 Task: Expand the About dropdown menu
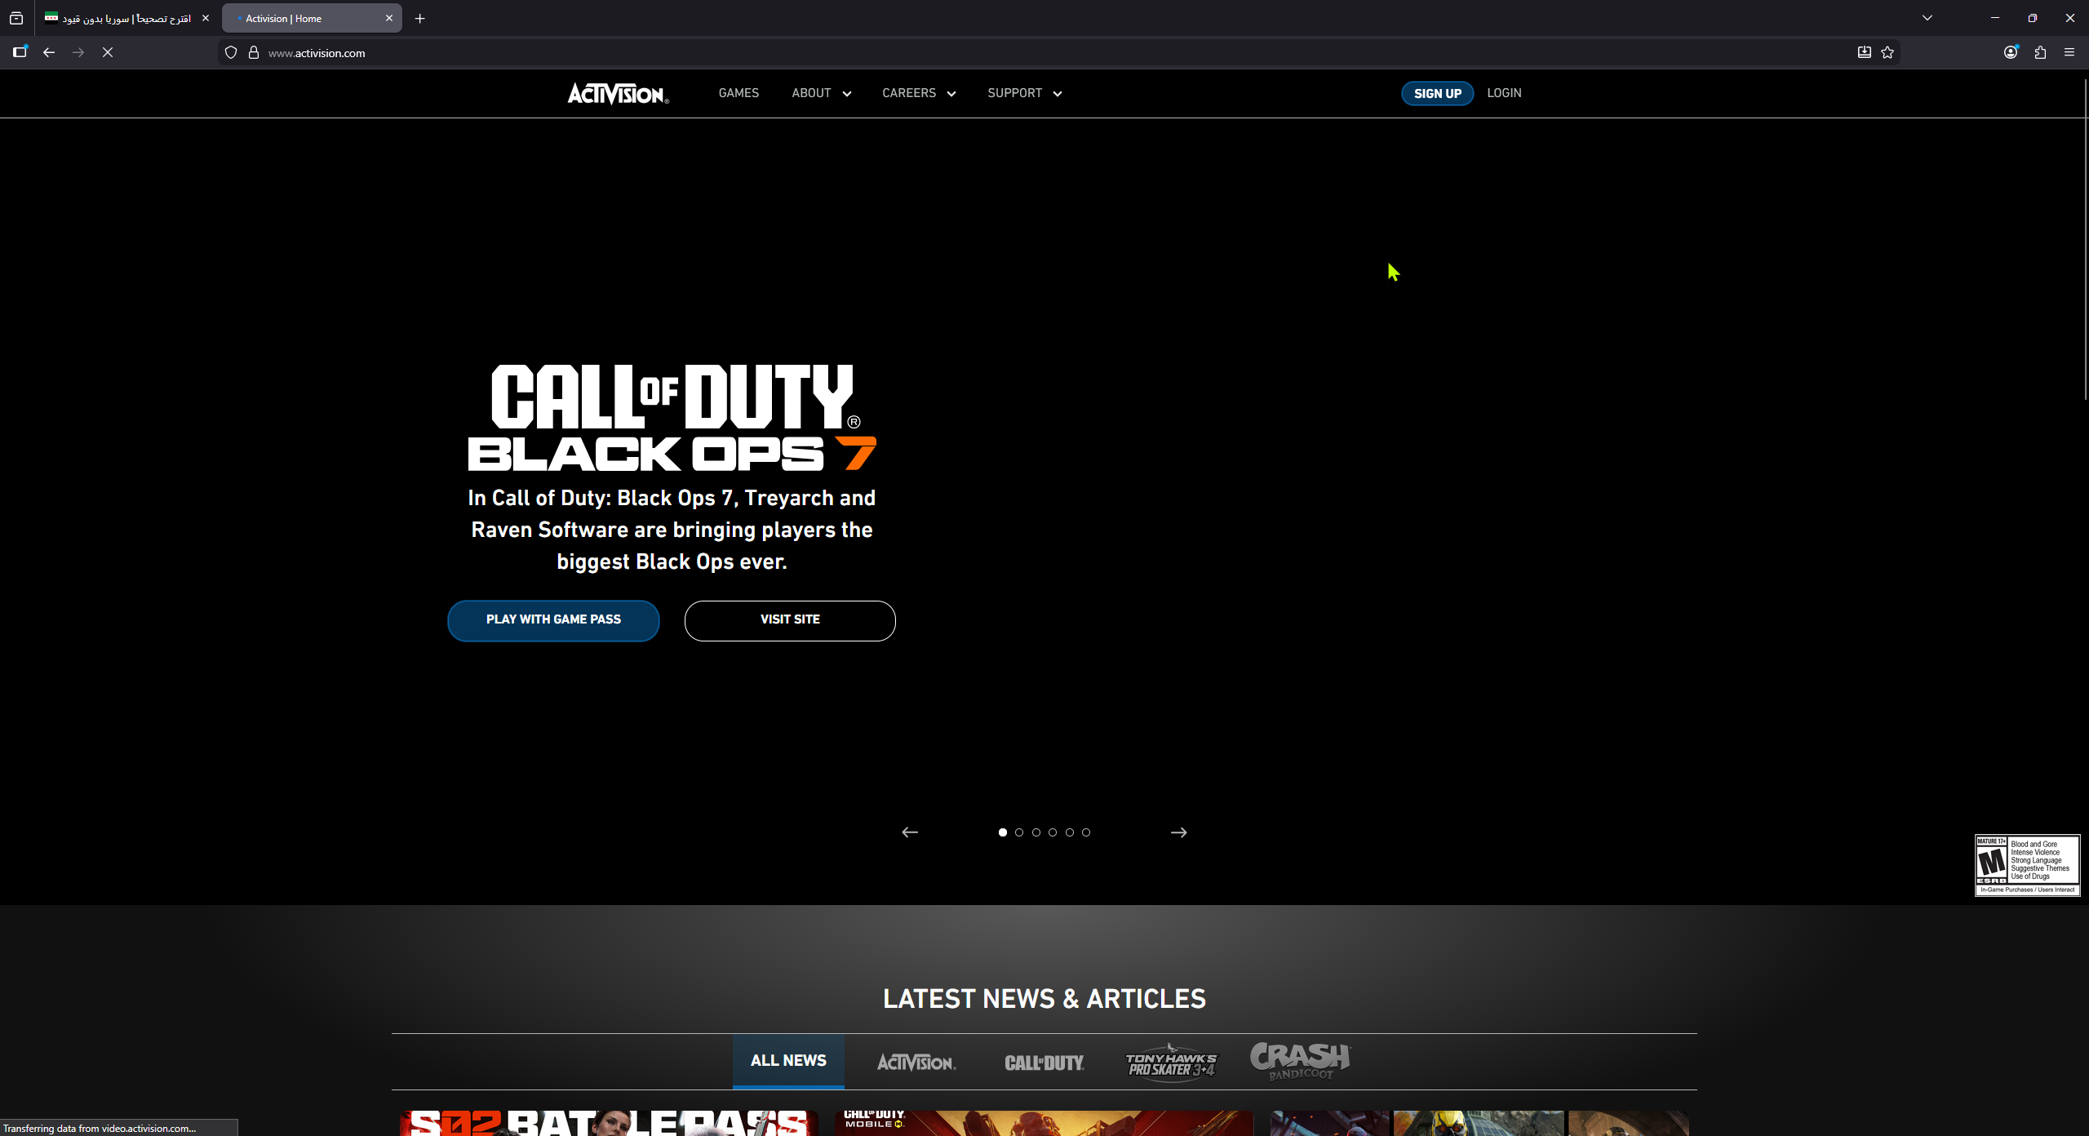point(821,93)
